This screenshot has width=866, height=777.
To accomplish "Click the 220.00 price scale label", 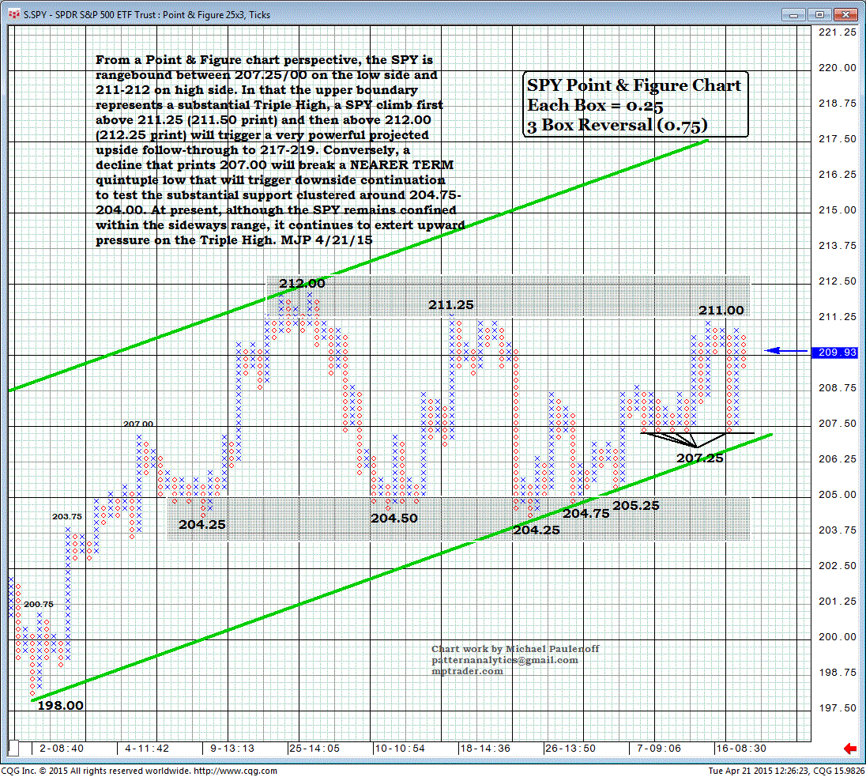I will pyautogui.click(x=838, y=68).
